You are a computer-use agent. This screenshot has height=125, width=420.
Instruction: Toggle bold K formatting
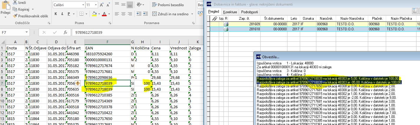point(56,14)
